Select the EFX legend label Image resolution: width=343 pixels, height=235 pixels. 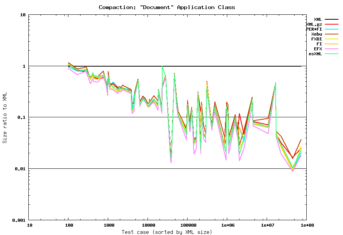[x=318, y=49]
